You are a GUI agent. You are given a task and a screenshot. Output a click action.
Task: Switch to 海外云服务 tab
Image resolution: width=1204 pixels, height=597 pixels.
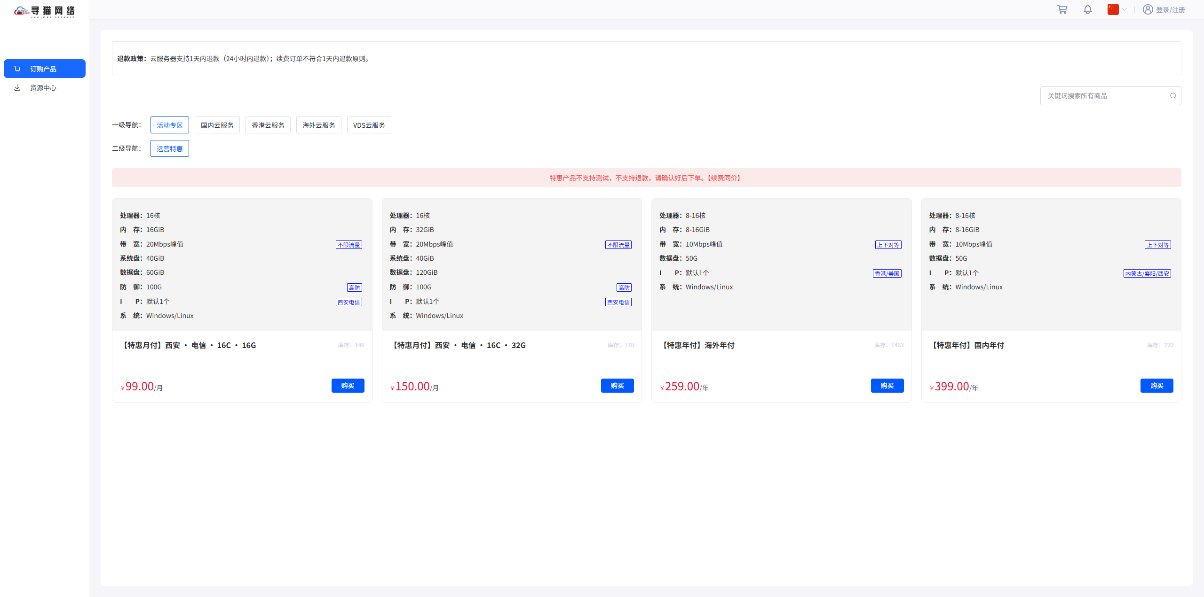[319, 125]
